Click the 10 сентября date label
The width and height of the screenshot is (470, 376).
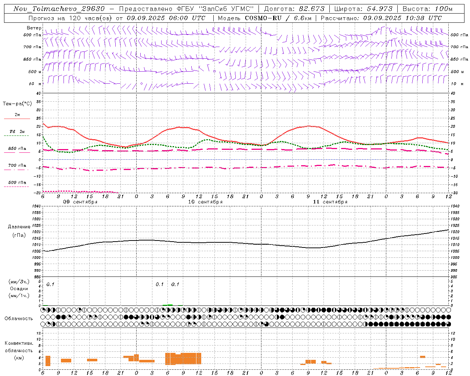pyautogui.click(x=205, y=202)
